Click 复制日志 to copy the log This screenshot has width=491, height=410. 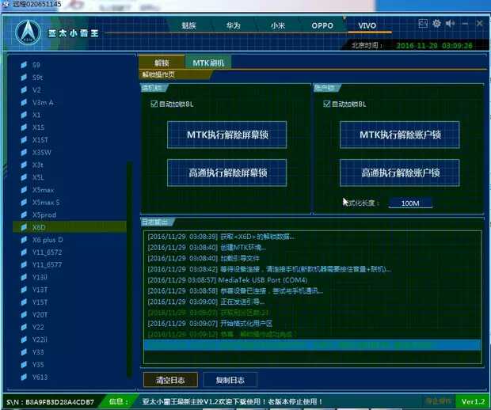tap(230, 379)
